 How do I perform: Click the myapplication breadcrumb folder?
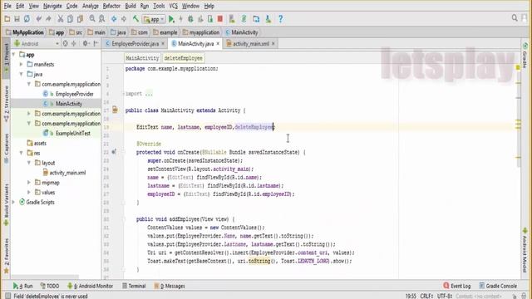pyautogui.click(x=201, y=32)
